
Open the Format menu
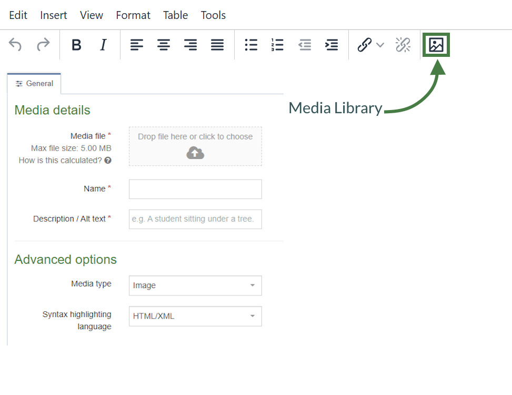pyautogui.click(x=133, y=15)
